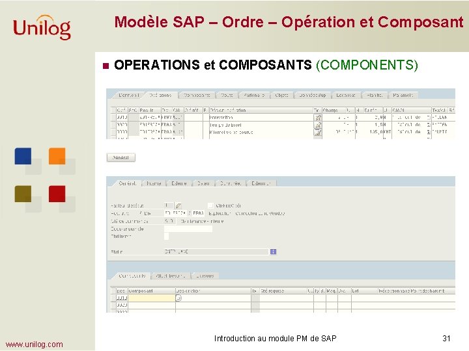The width and height of the screenshot is (469, 351).
Task: Open calculation key dropdown in Temps de trajet row
Action: click(x=429, y=125)
